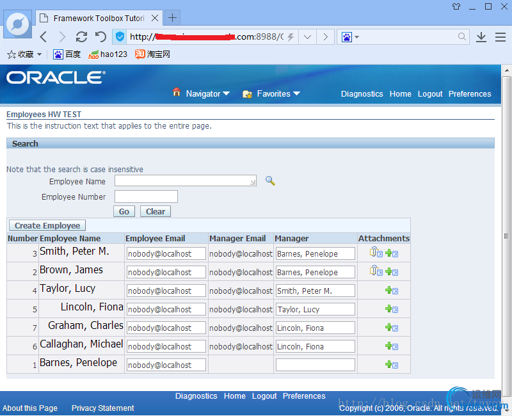512x416 pixels.
Task: Add attachment for Callaghan, Michael row
Action: (x=392, y=346)
